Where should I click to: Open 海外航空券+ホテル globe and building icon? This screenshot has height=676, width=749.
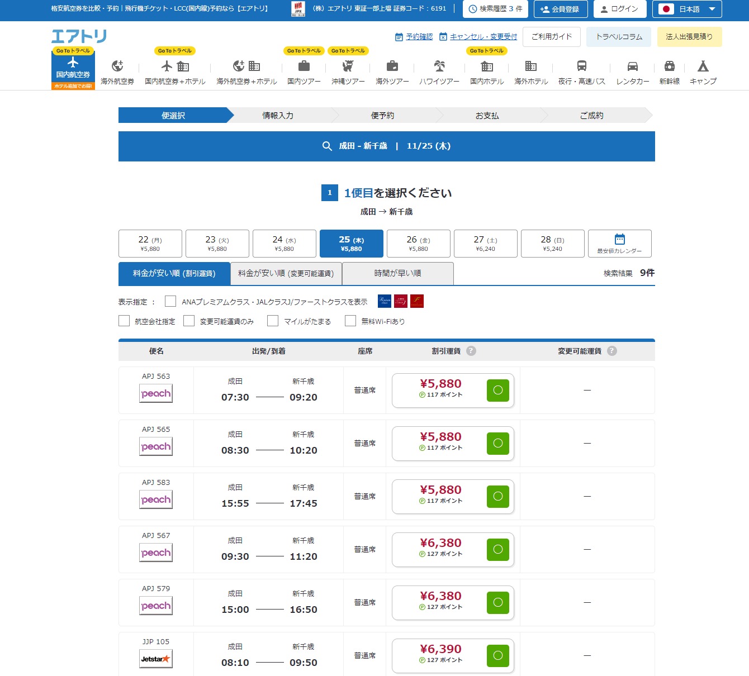pos(246,66)
